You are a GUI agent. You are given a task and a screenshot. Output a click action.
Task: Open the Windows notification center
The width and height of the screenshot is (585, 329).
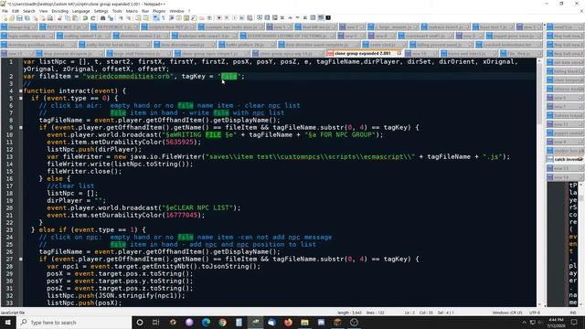(574, 323)
